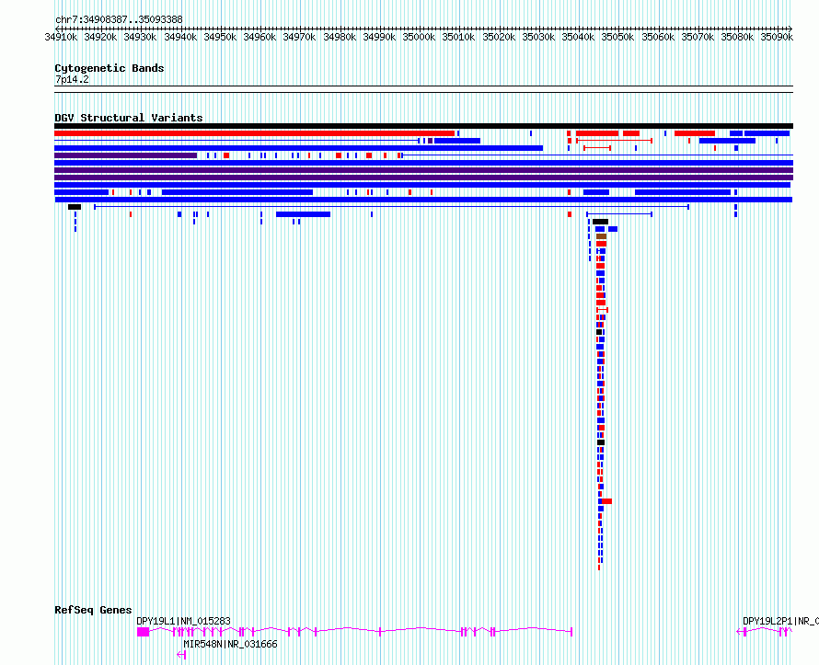
Task: Open the Cytogenetic Bands track title
Action: [110, 68]
